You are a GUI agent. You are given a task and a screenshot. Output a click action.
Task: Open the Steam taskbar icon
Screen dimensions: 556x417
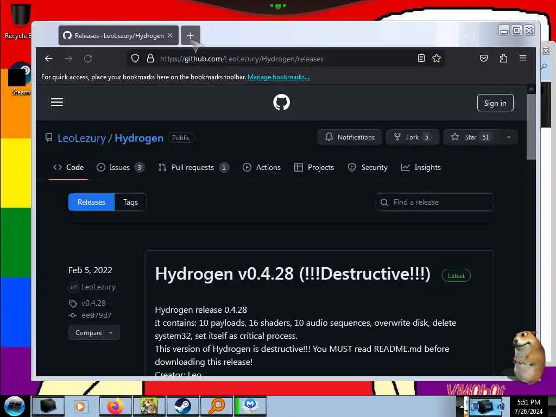(183, 406)
